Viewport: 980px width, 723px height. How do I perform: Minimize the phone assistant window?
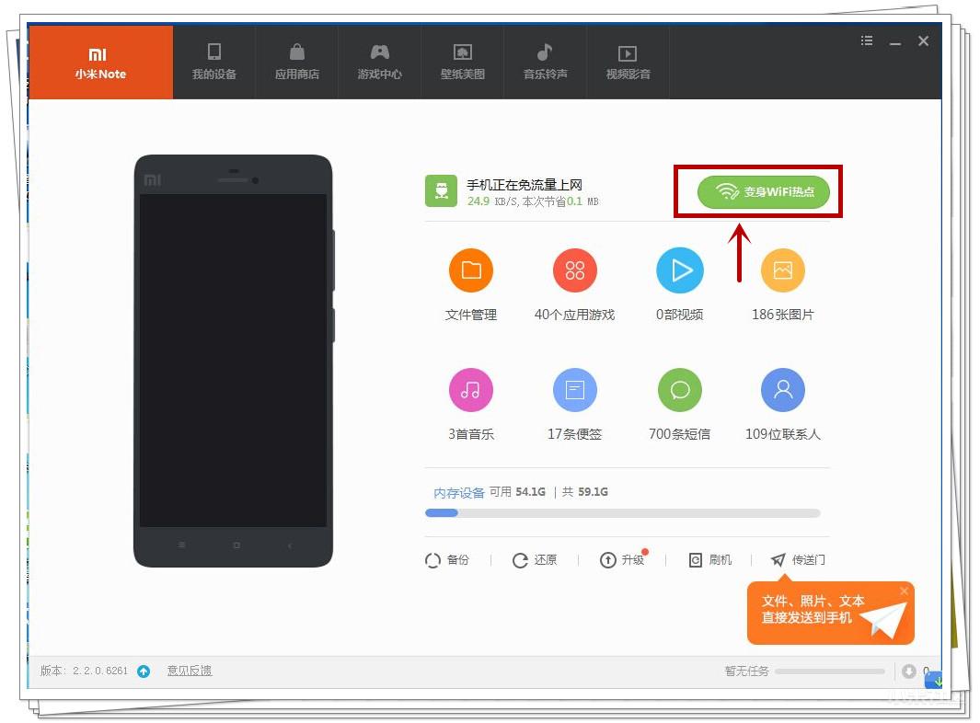pos(895,42)
